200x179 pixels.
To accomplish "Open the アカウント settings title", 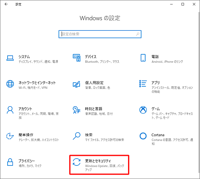I will pyautogui.click(x=25, y=109).
